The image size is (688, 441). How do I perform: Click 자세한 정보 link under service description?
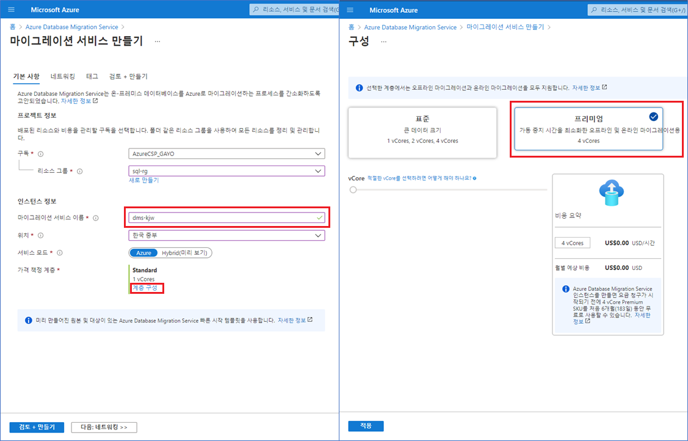point(79,101)
